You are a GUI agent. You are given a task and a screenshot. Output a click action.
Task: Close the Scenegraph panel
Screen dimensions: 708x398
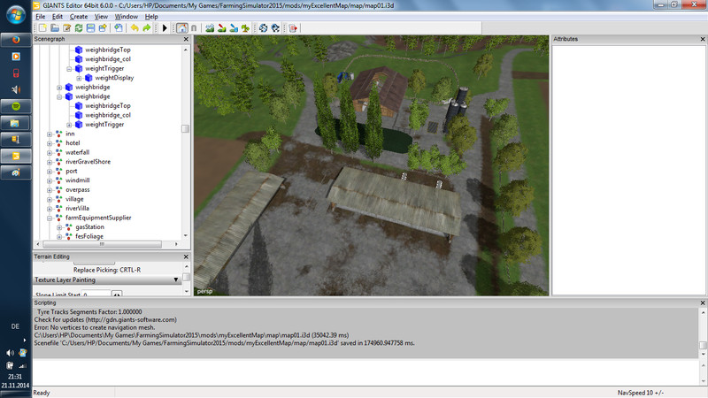pyautogui.click(x=186, y=39)
